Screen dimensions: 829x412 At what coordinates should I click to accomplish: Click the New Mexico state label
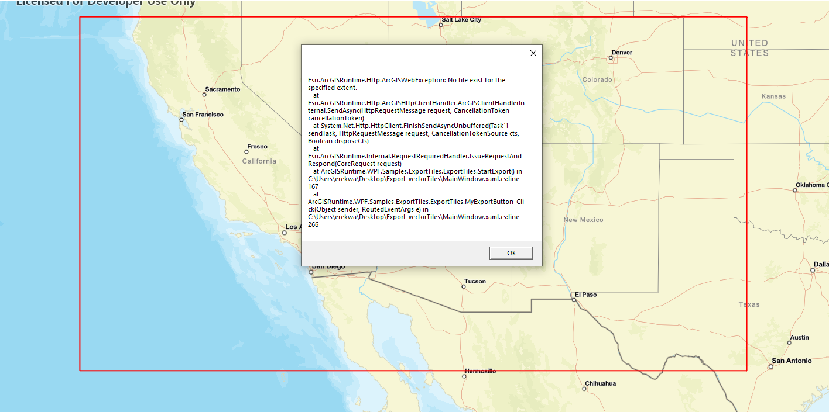tap(583, 220)
